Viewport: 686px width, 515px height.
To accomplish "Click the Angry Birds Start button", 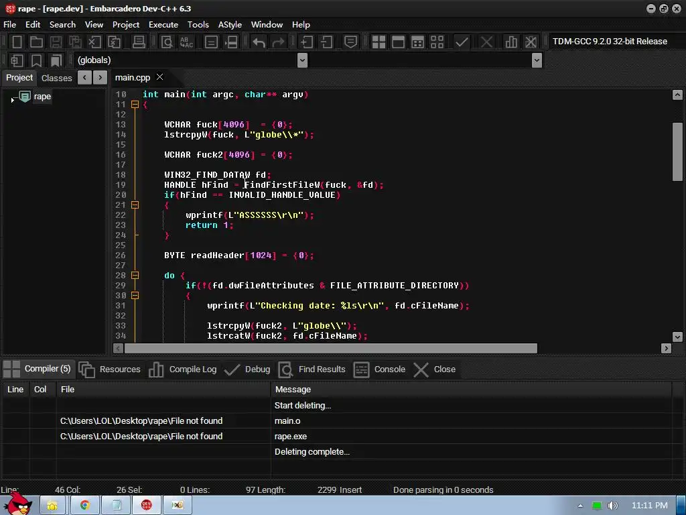I will pyautogui.click(x=18, y=504).
